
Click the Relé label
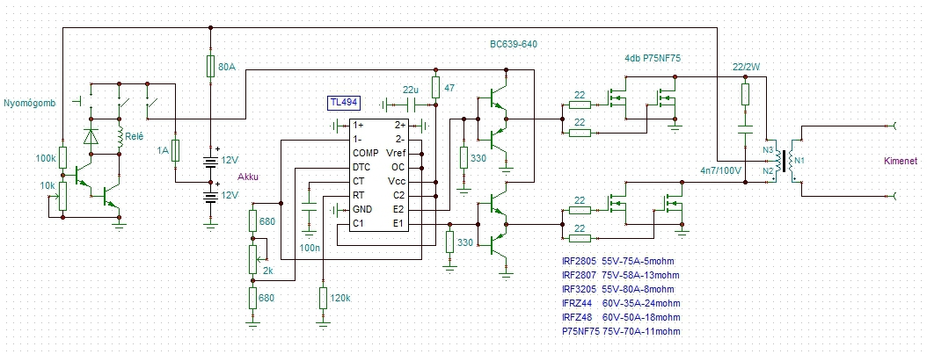tap(135, 137)
